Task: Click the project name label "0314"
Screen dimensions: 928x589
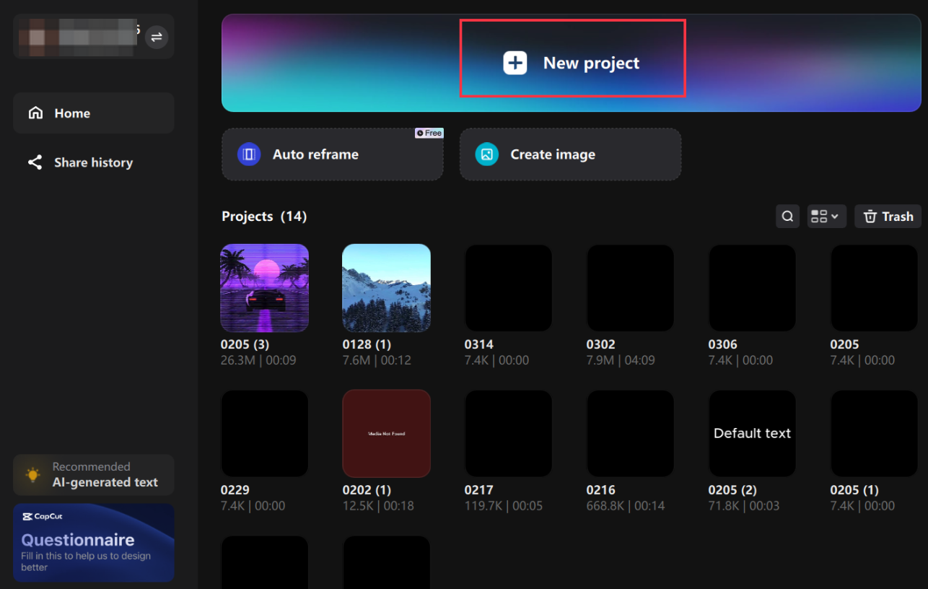Action: point(479,344)
